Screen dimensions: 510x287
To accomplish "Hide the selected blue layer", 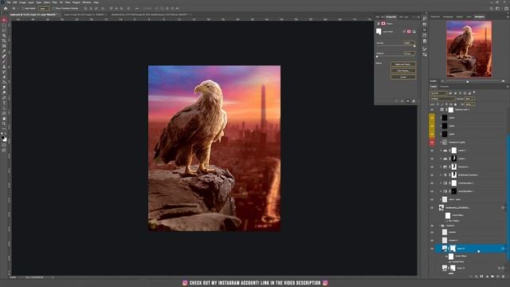I will pyautogui.click(x=432, y=249).
